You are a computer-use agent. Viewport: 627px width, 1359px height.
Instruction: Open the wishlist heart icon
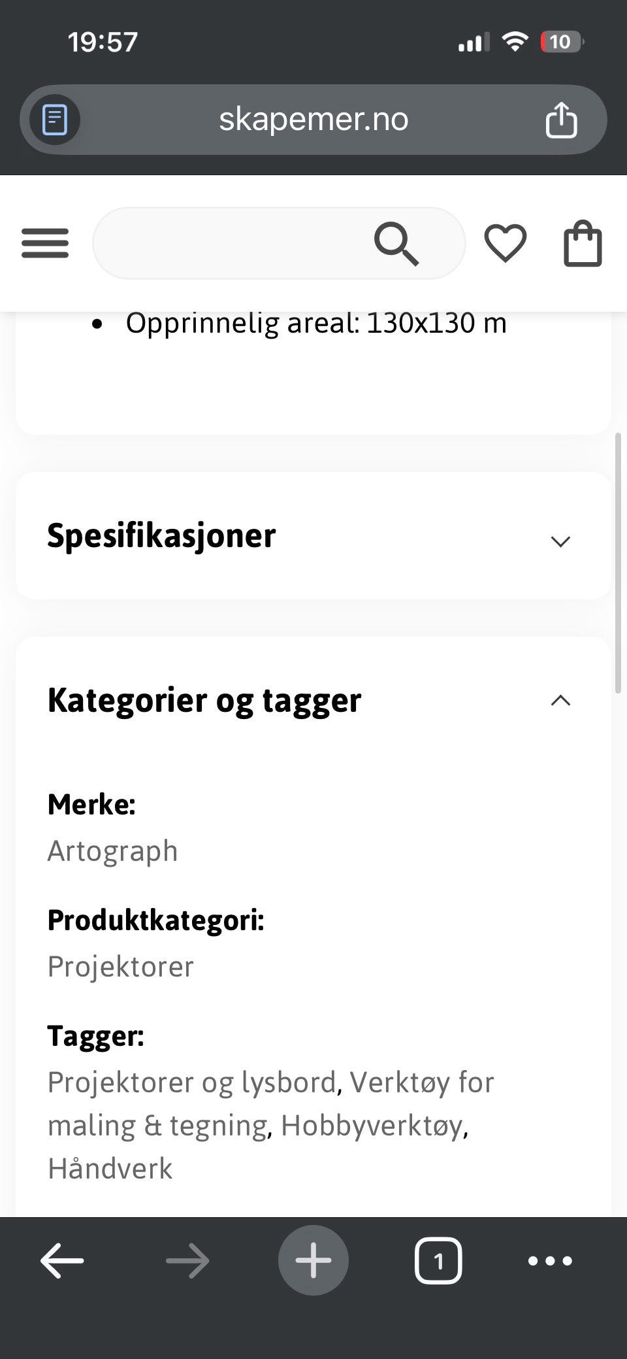pyautogui.click(x=505, y=243)
